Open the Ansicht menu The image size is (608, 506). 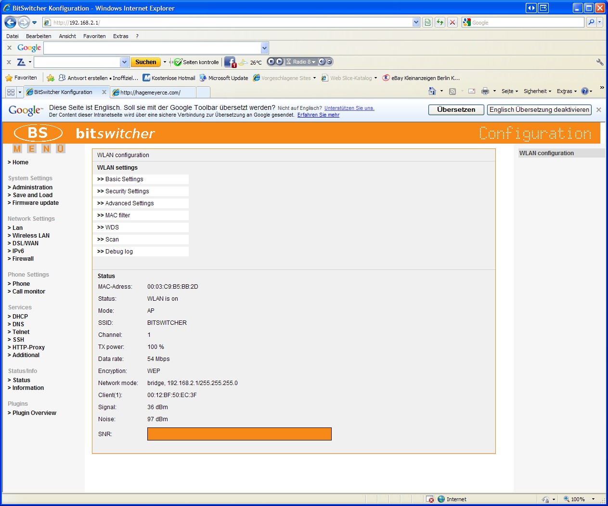coord(67,36)
